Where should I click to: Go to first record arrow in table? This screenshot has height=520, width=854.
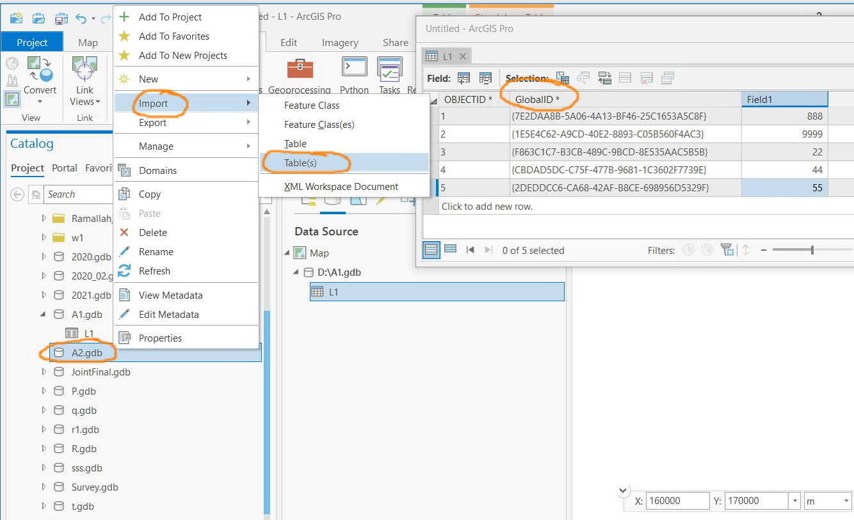point(470,250)
